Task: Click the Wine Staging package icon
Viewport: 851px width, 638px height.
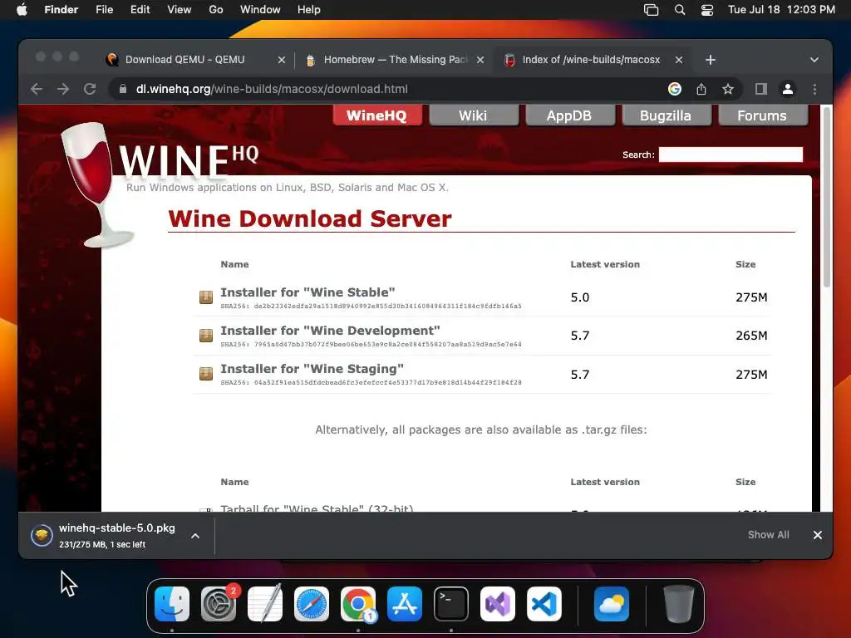Action: (206, 374)
